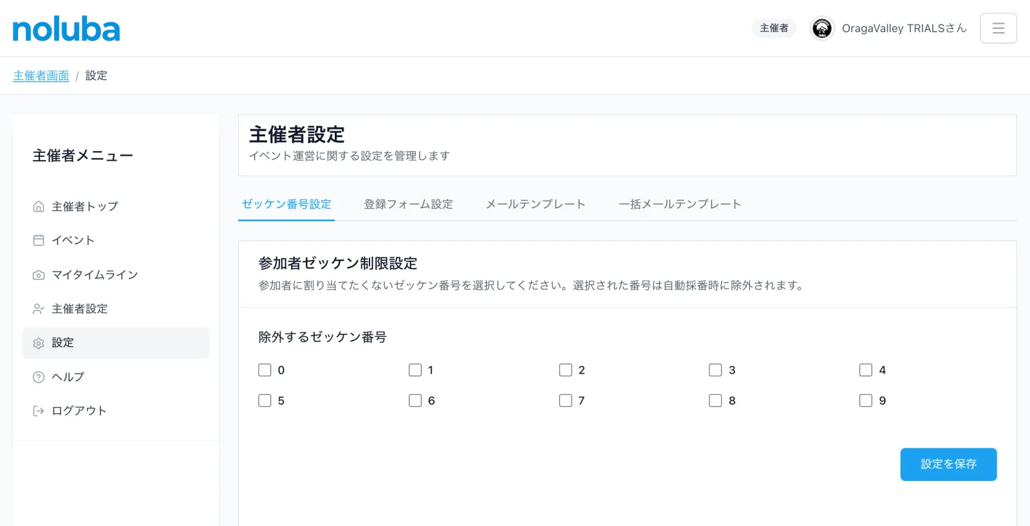Click the 除外するゼッケン番号 label
The image size is (1030, 526).
pos(323,337)
